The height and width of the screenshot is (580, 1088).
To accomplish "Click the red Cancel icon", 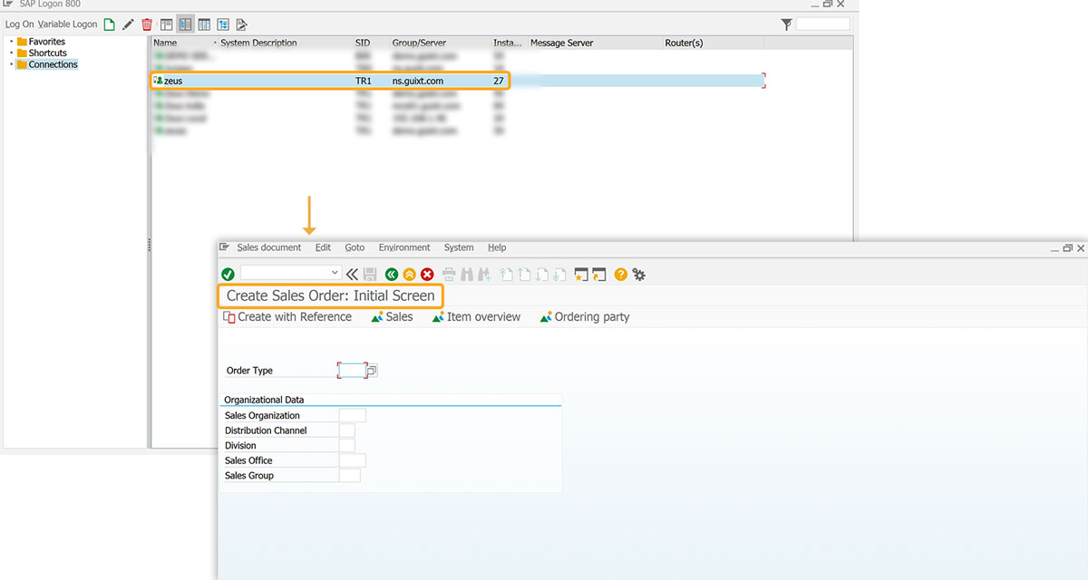I will pos(427,274).
